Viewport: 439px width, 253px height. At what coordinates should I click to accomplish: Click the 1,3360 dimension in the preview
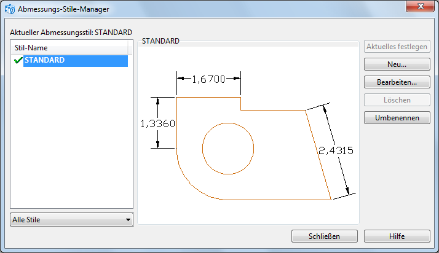pos(158,123)
